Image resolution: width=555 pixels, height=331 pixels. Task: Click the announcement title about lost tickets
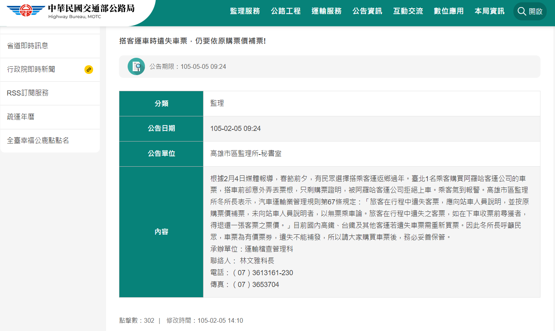pos(192,41)
